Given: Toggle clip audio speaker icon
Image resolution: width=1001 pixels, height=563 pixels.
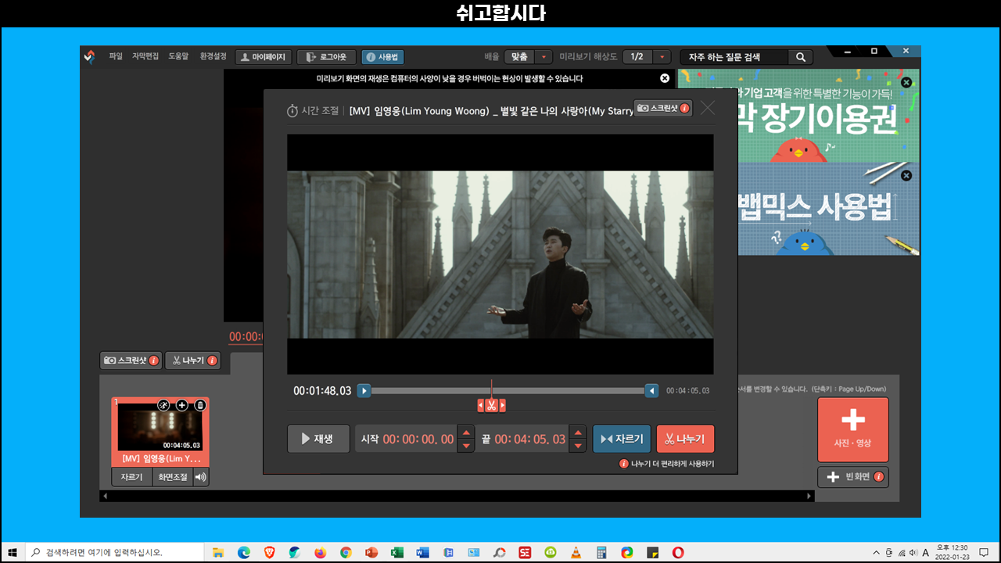Looking at the screenshot, I should point(201,476).
